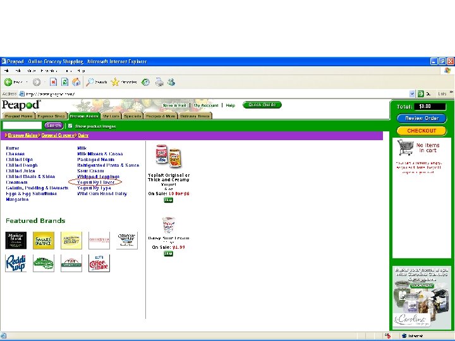The height and width of the screenshot is (341, 455).
Task: Click the Internet zone globe in status bar
Action: pos(404,336)
